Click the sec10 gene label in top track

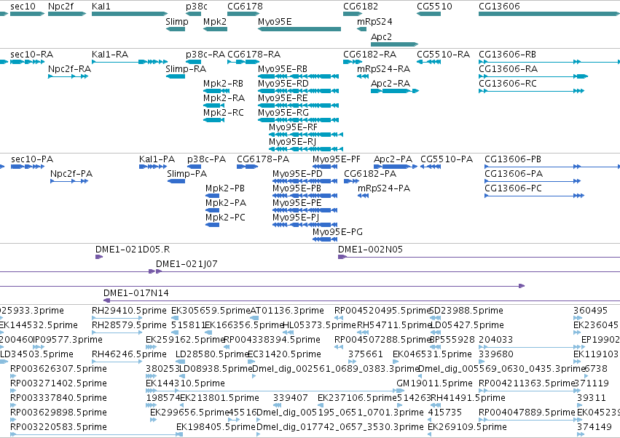[23, 7]
